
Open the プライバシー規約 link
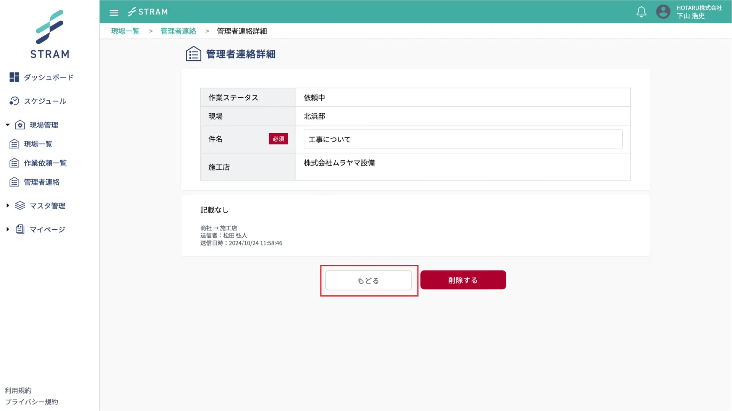tap(31, 402)
